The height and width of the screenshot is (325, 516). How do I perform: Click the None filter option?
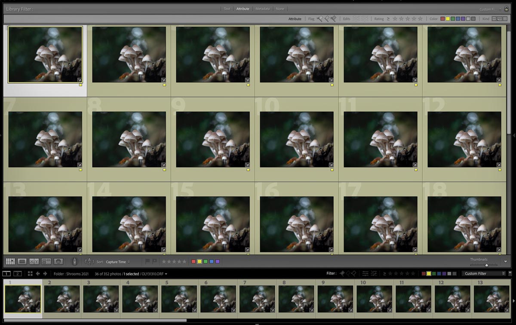[x=280, y=9]
